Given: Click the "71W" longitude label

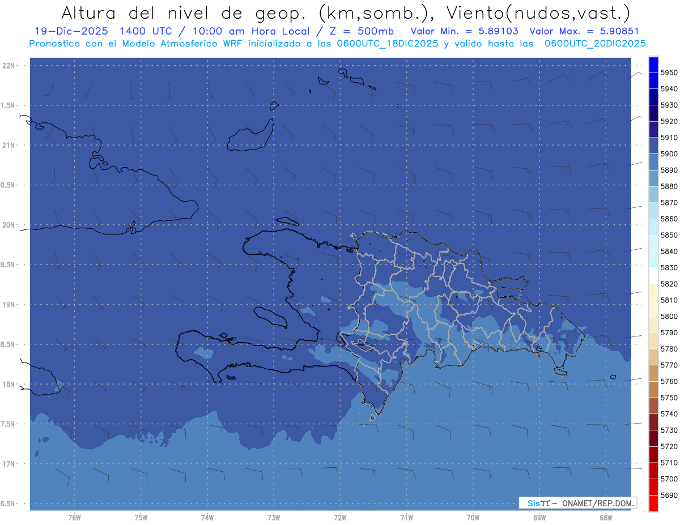Looking at the screenshot, I should click(406, 518).
